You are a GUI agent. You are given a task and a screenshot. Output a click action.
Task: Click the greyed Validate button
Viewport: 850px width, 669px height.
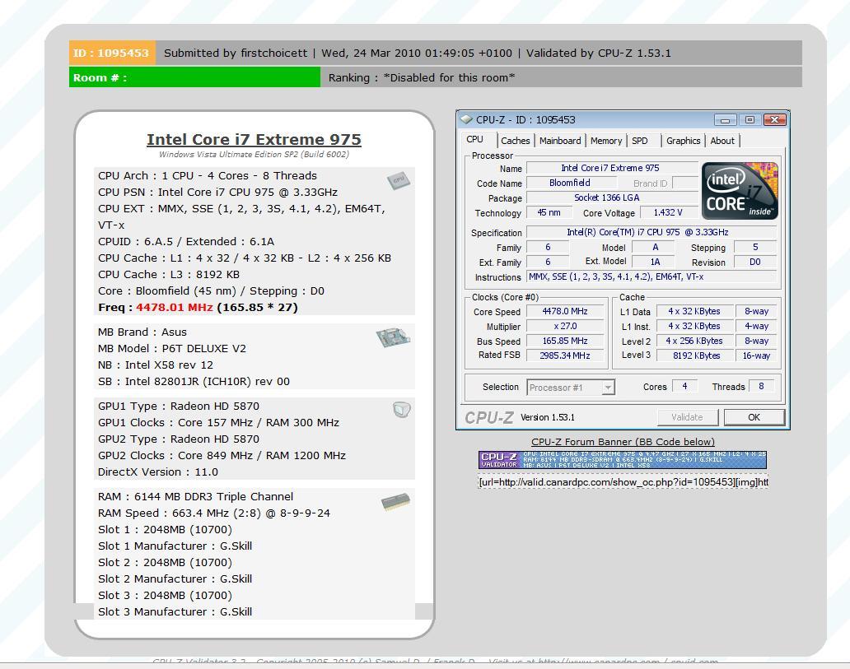click(687, 417)
